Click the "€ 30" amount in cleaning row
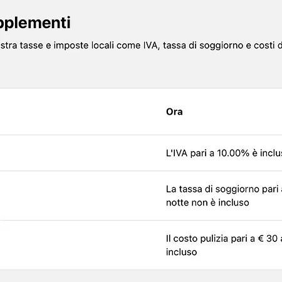 (x=268, y=239)
